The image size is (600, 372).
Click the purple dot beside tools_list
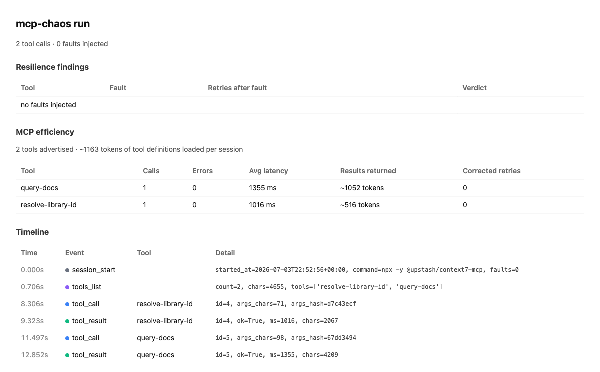(x=67, y=287)
